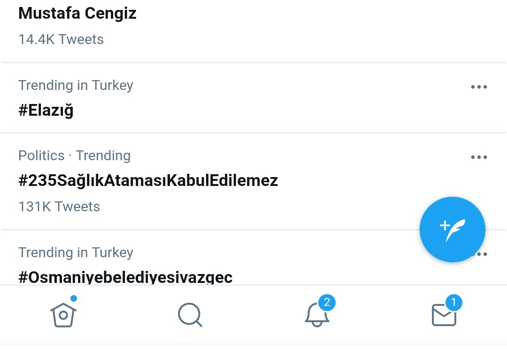Viewport: 507px width, 349px height.
Task: Open the Notifications bell tab
Action: coord(317,315)
